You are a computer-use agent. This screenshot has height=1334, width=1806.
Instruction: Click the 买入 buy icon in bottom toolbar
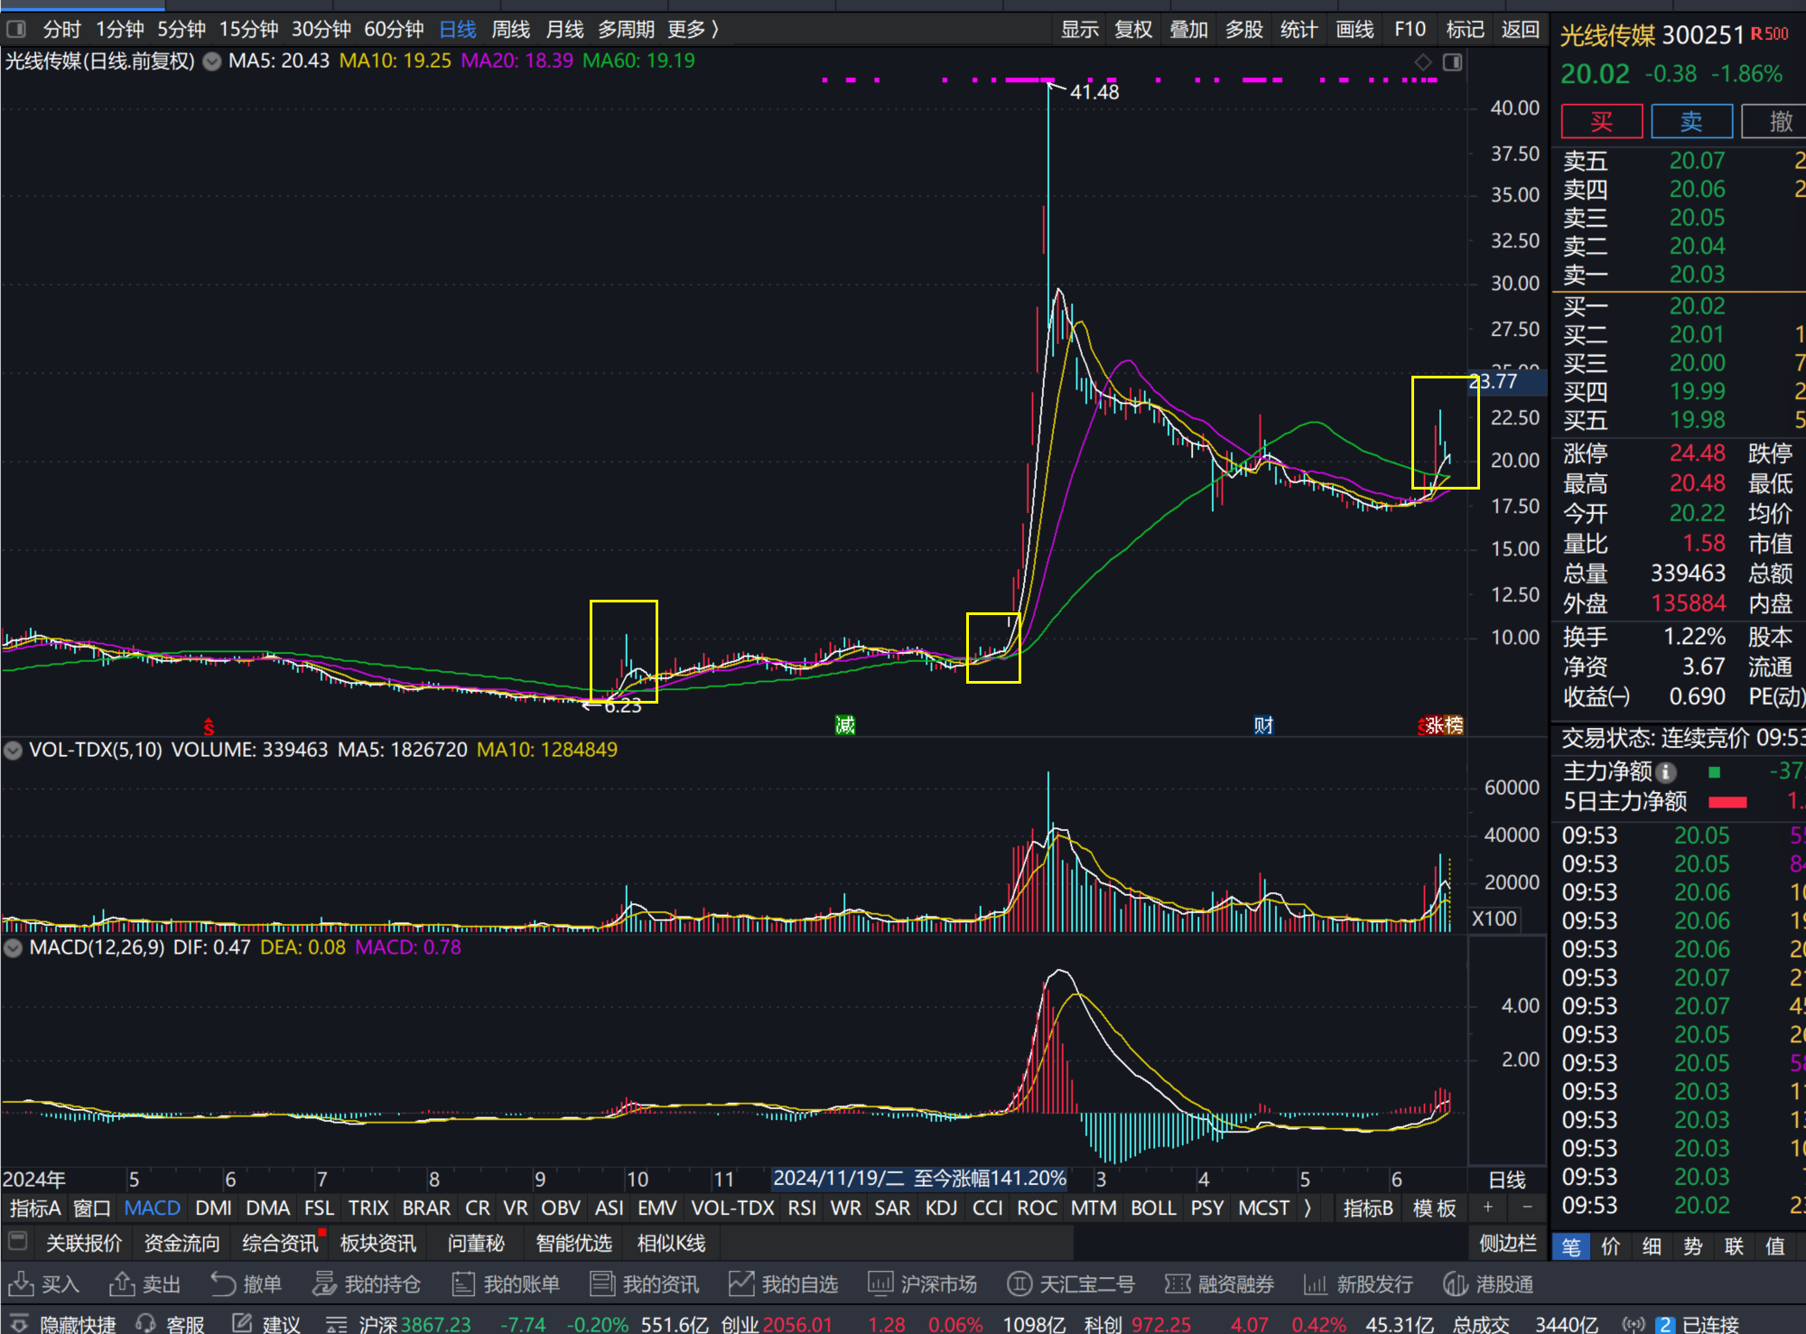[21, 1283]
